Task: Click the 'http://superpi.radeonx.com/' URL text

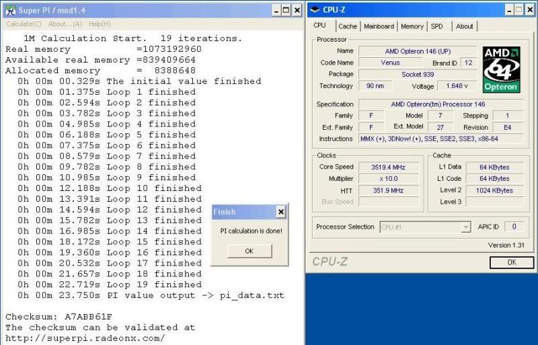Action: coord(85,338)
